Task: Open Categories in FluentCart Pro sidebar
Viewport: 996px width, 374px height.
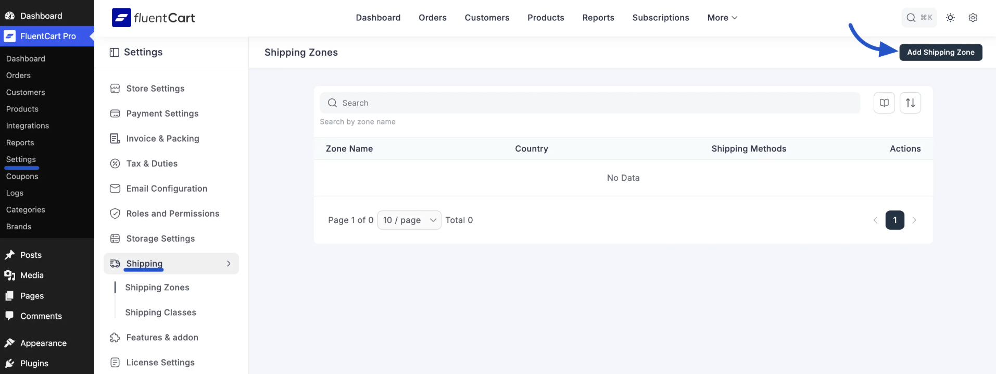Action: [26, 209]
